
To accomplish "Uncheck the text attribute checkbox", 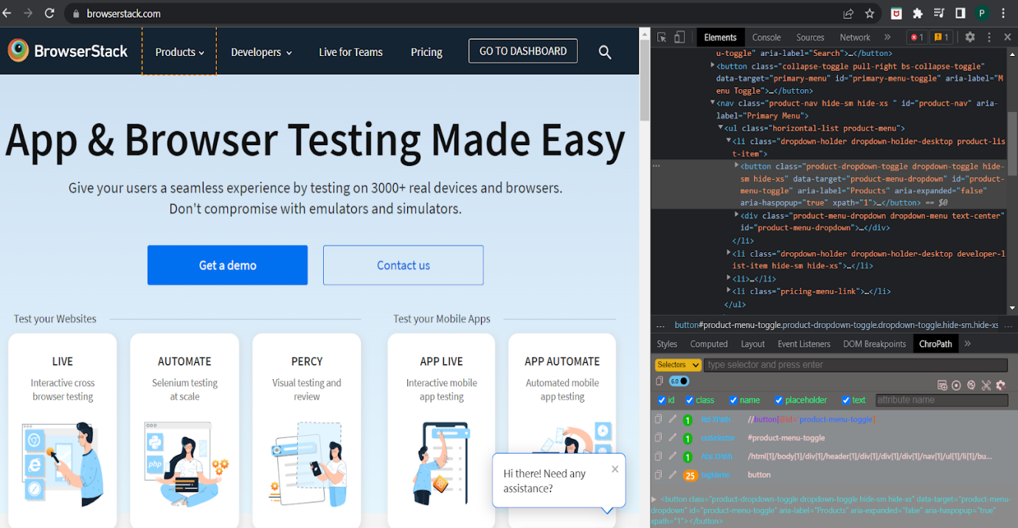I will click(846, 400).
